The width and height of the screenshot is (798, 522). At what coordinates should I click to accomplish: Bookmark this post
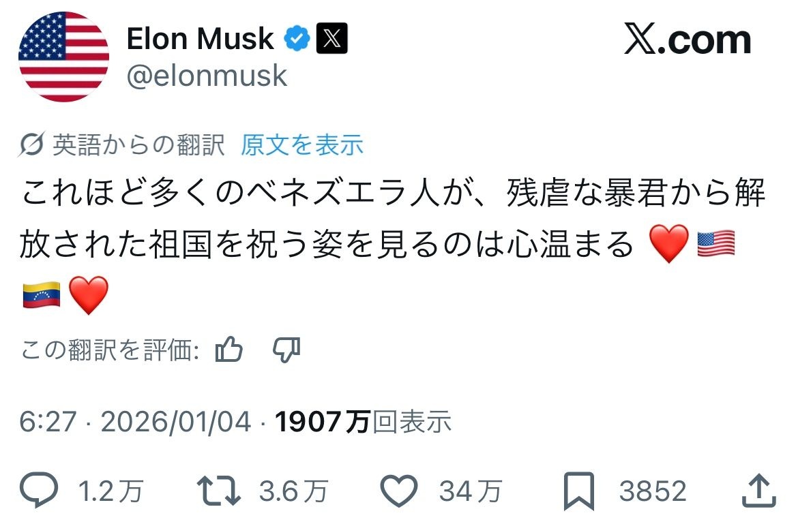point(580,491)
